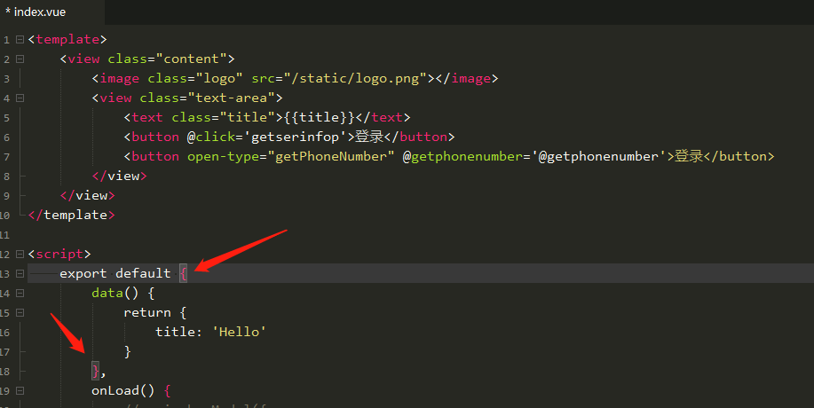Click the opening brace after export default

pyautogui.click(x=183, y=273)
